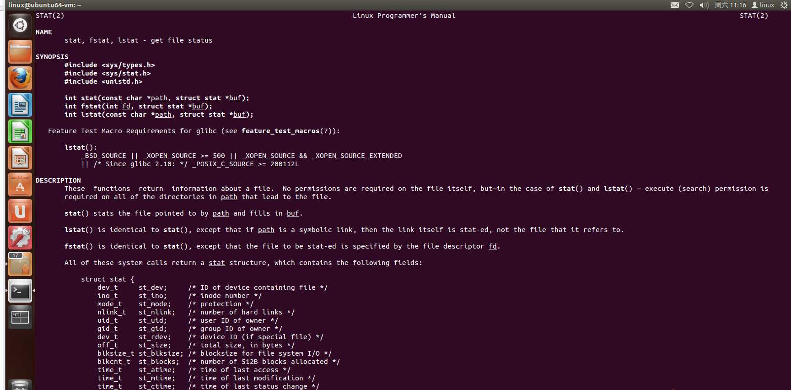The image size is (791, 390).
Task: Click the 'st_blocks;' field
Action: 159,362
